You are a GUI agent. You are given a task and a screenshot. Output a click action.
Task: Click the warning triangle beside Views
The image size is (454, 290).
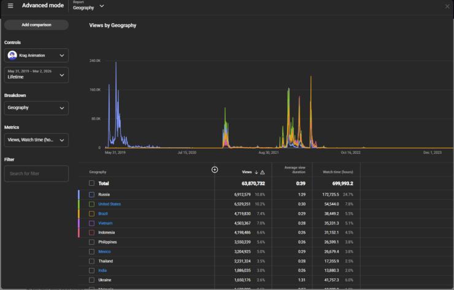[263, 172]
